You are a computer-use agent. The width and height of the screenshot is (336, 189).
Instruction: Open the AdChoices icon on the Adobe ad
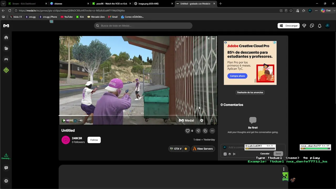click(275, 43)
